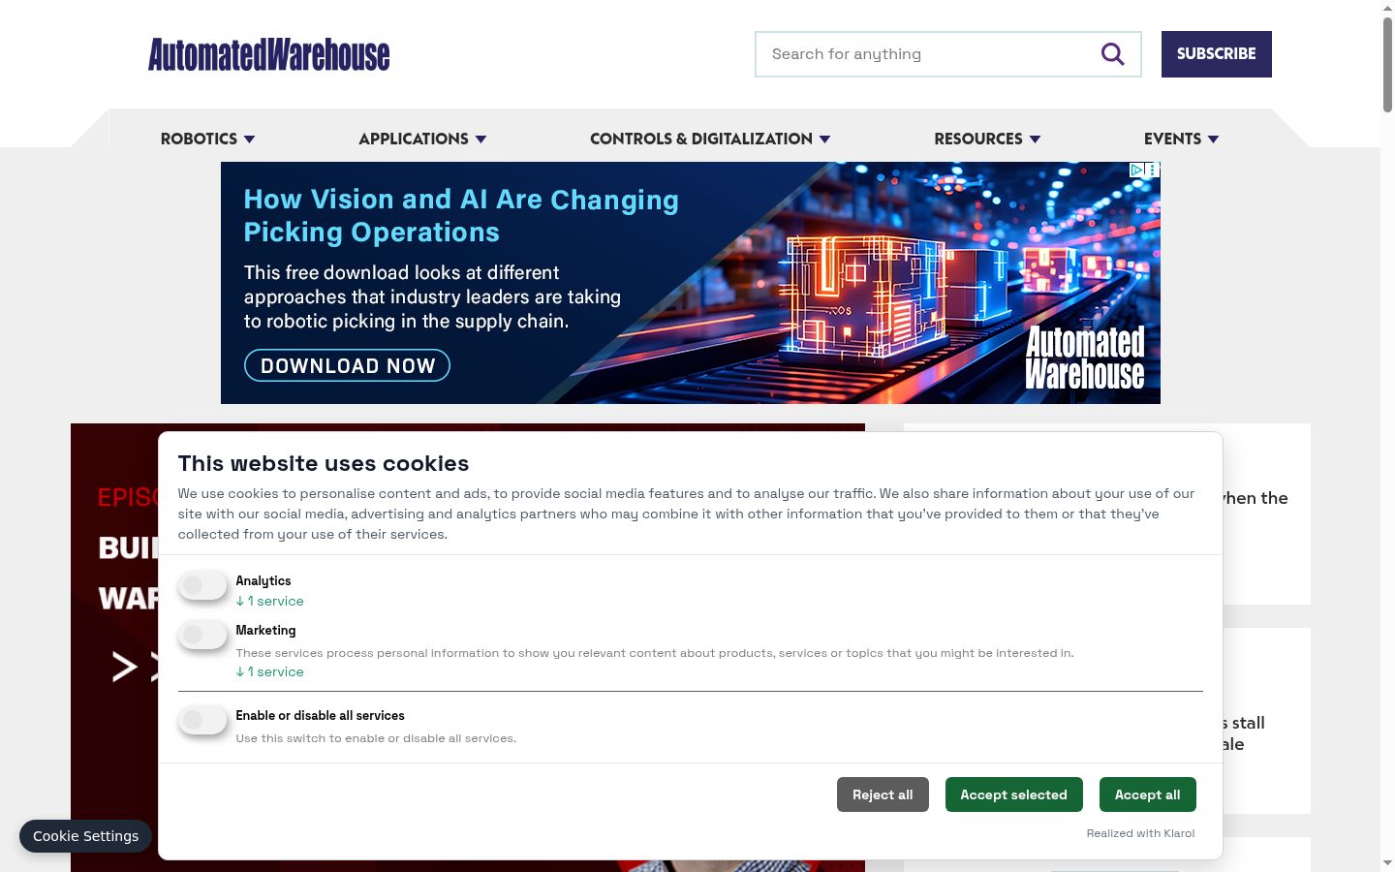Screen dimensions: 1395x872
Task: Expand the Events dropdown arrow
Action: coord(1213,140)
